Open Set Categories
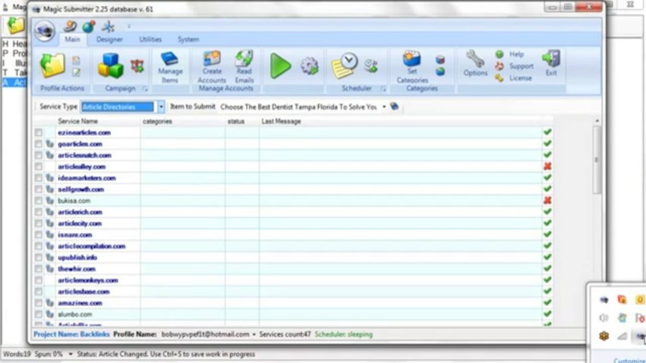 click(412, 67)
